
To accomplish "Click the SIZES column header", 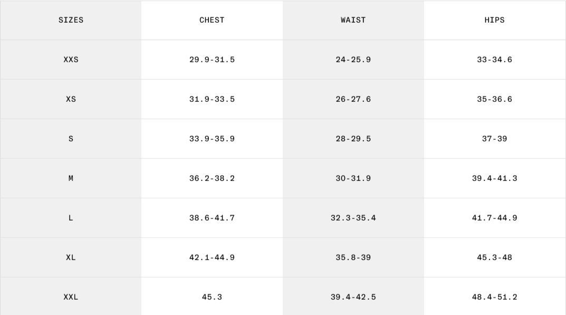I will tap(71, 20).
